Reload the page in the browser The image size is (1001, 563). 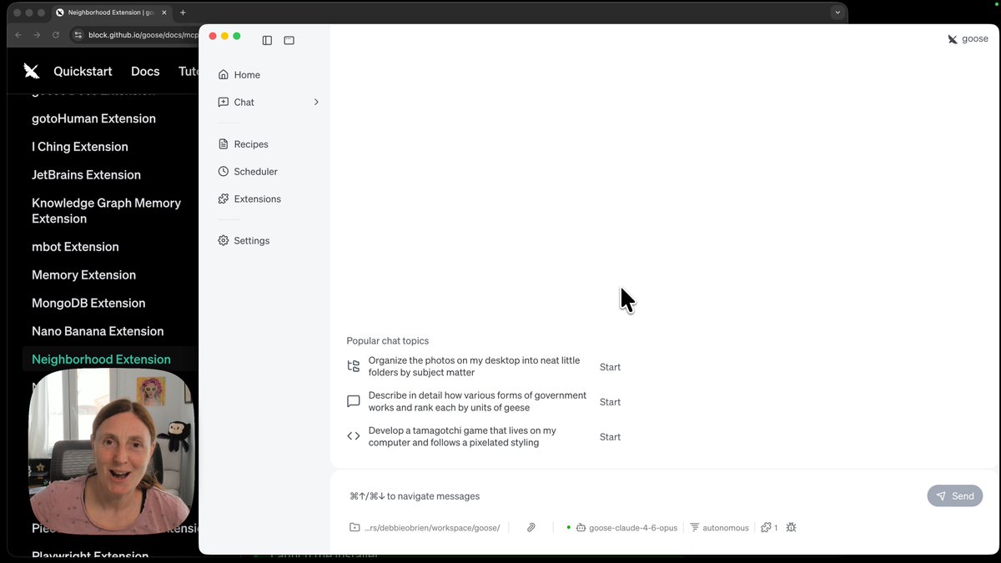(x=56, y=35)
